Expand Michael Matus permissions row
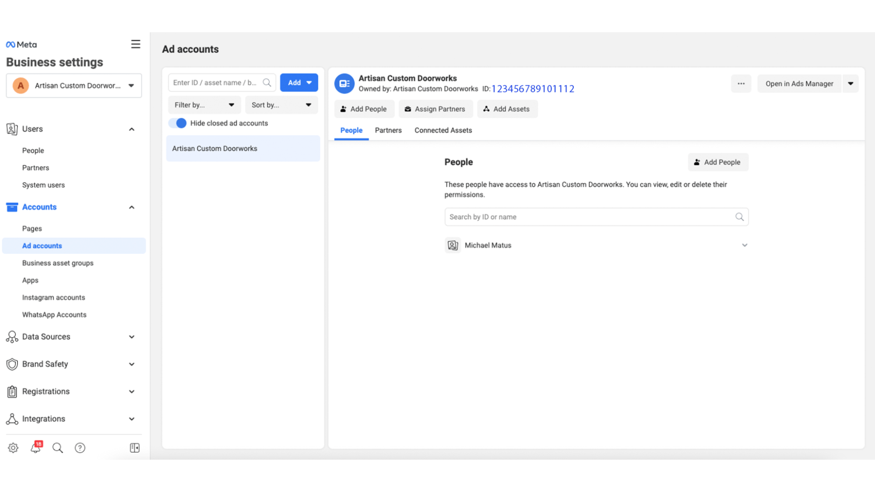 coord(745,245)
